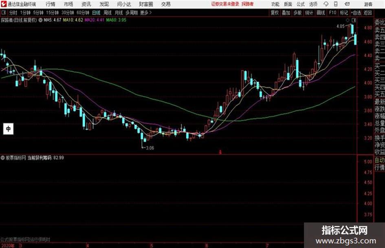
Task: Click the 探路者 stock name in title bar
Action: (x=248, y=4)
